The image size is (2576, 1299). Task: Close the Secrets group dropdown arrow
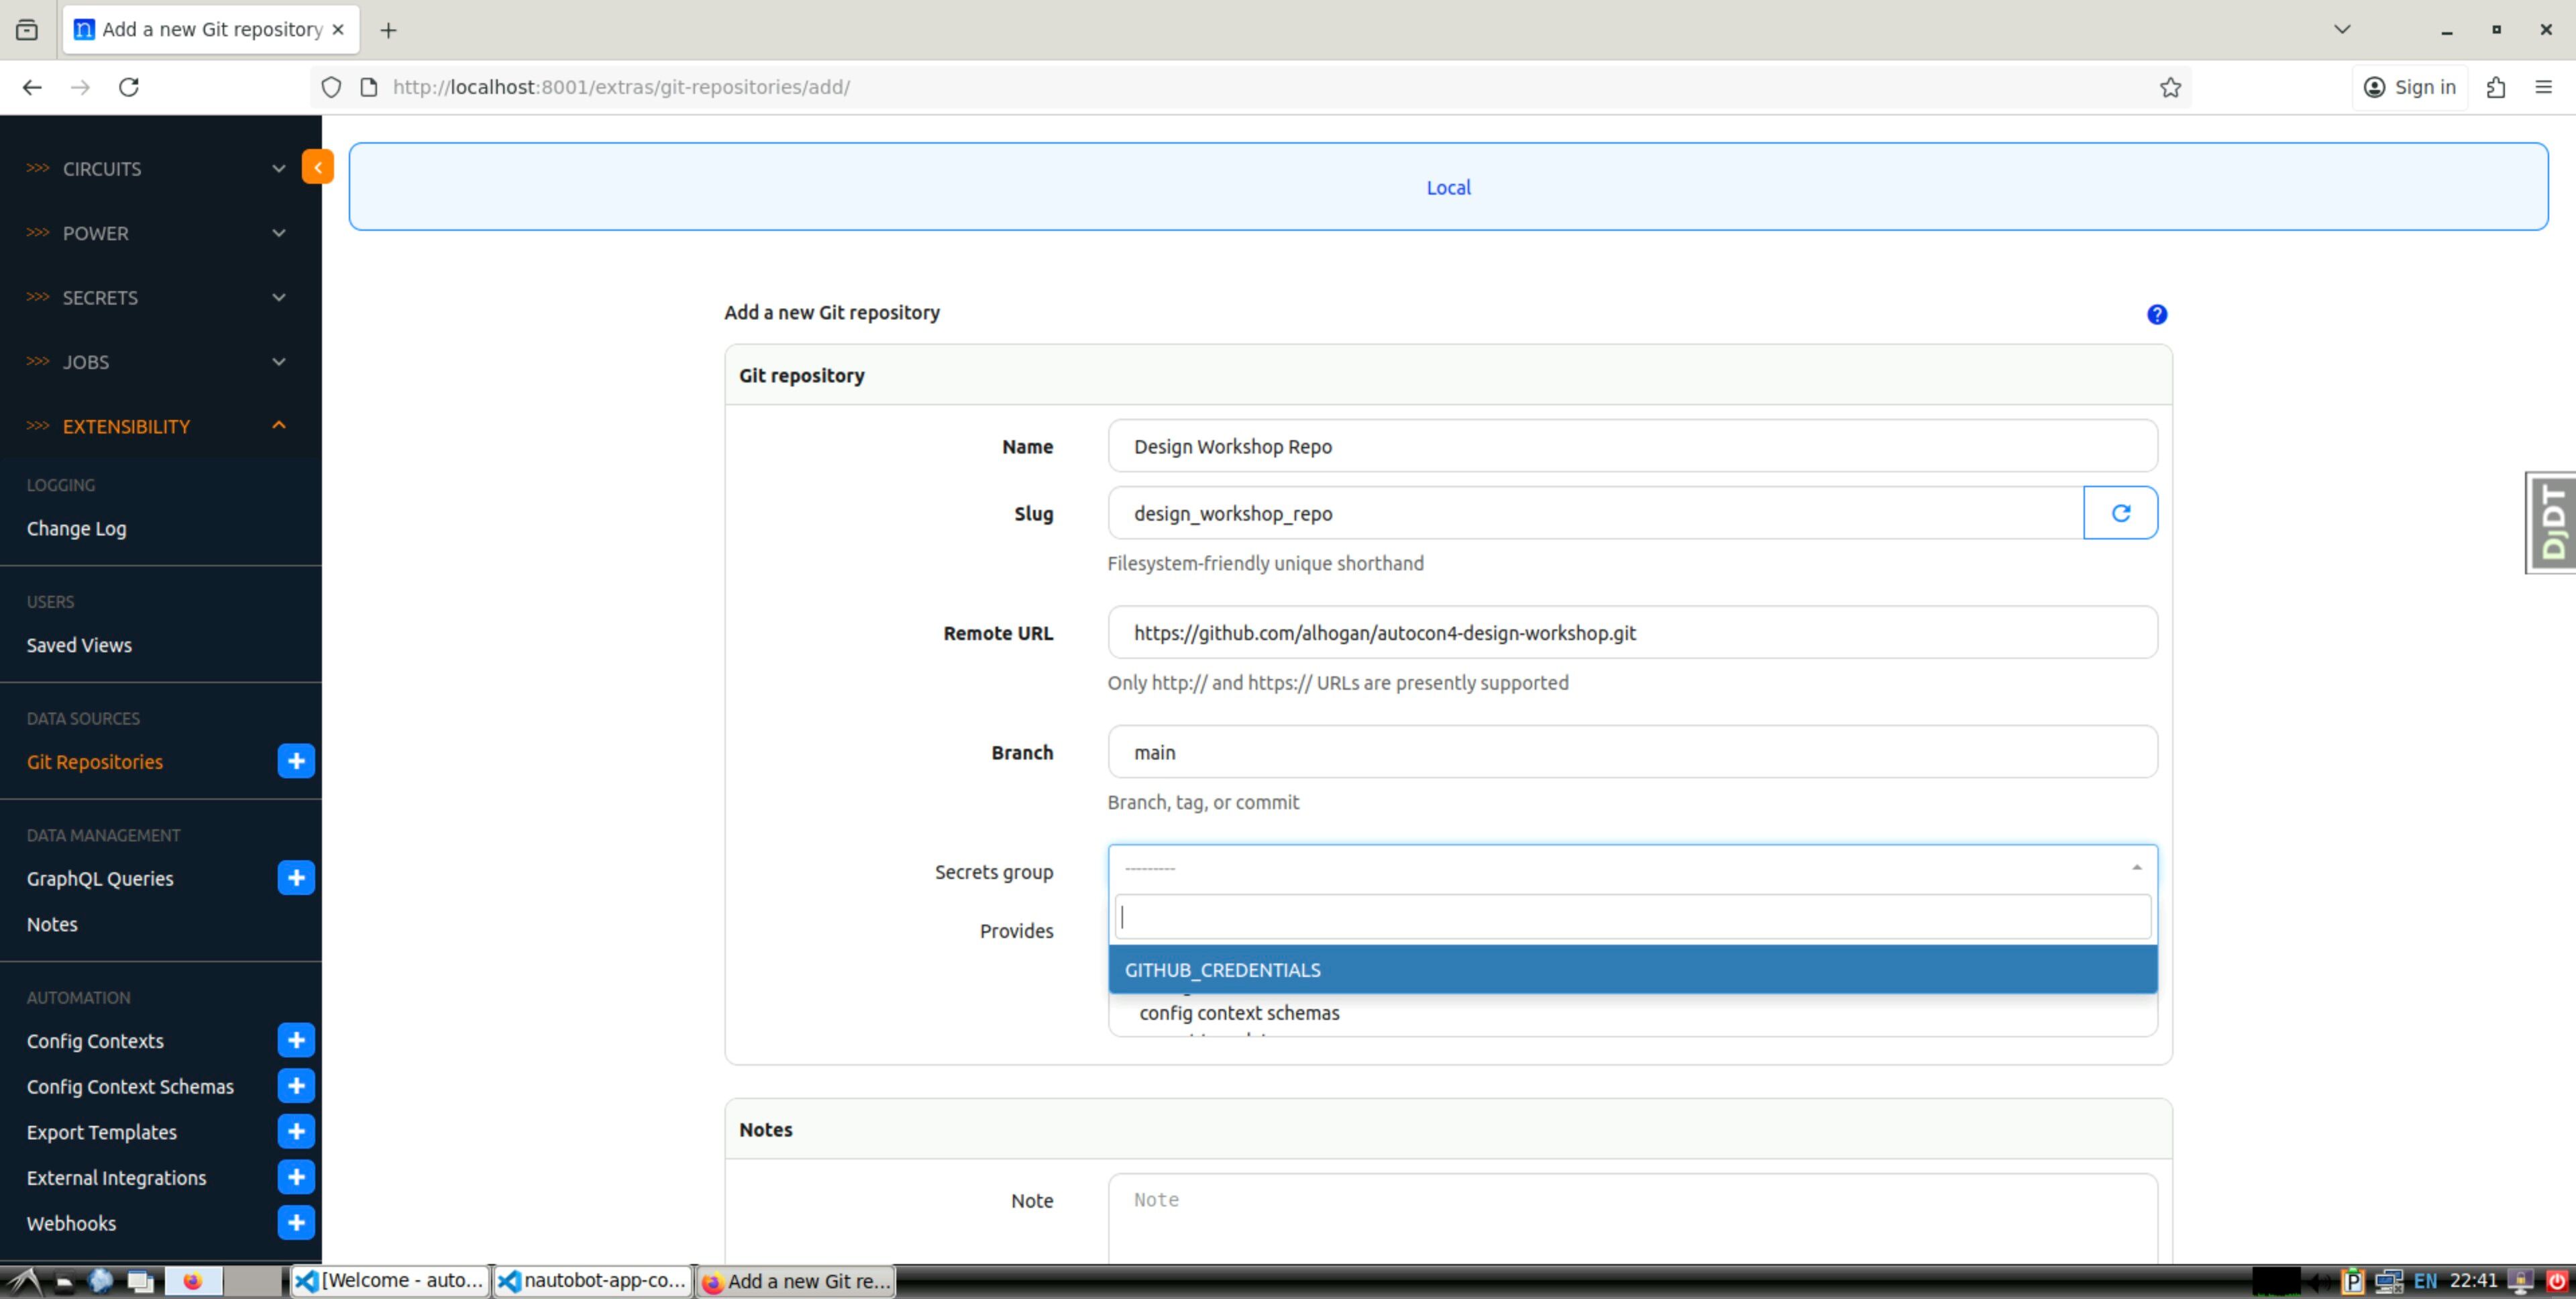2136,868
